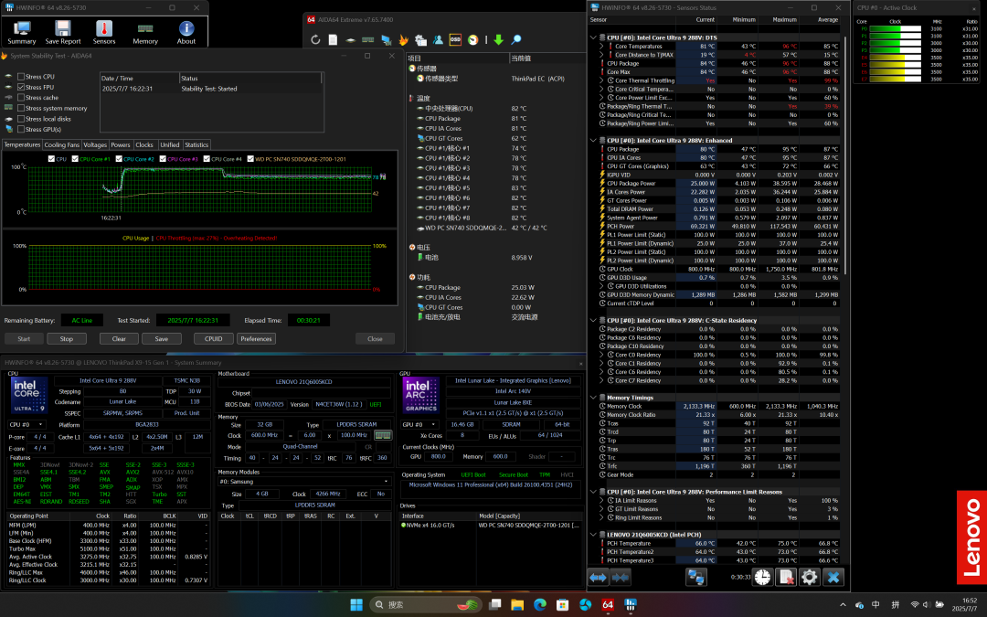Image resolution: width=987 pixels, height=617 pixels.
Task: Switch to the Powers tab
Action: (x=121, y=144)
